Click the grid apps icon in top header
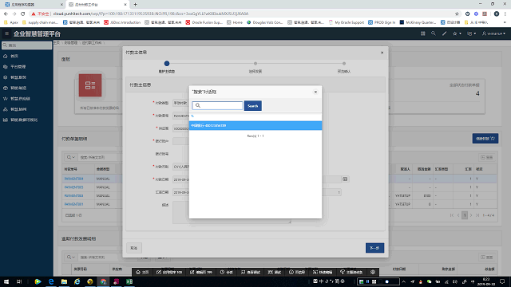 (x=422, y=33)
